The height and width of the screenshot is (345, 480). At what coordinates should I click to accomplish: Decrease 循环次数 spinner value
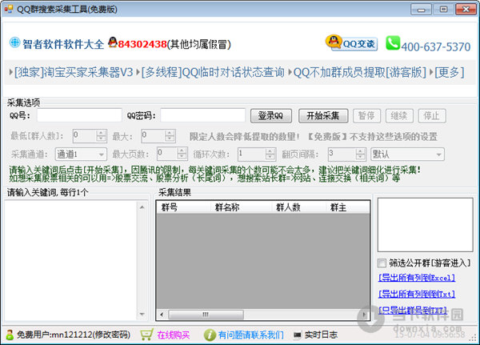coord(270,157)
